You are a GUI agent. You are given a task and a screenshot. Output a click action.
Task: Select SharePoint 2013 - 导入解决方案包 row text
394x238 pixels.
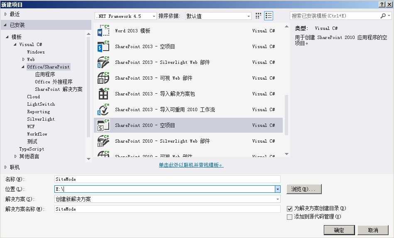coord(155,94)
